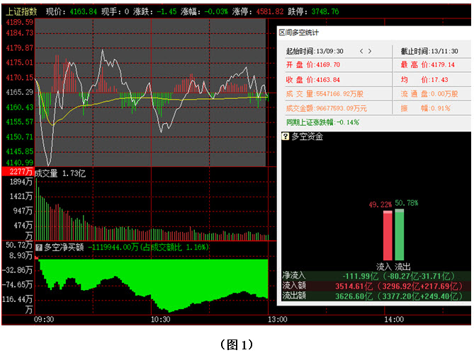Image resolution: width=474 pixels, height=360 pixels.
Task: Click the previous arrow next to 起始时间
Action: 361,51
